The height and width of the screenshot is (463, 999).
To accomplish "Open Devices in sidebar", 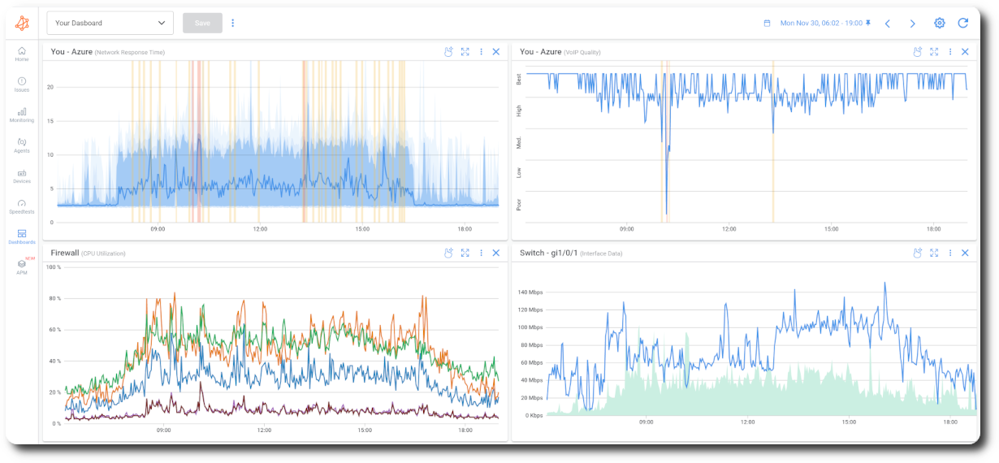I will click(22, 176).
